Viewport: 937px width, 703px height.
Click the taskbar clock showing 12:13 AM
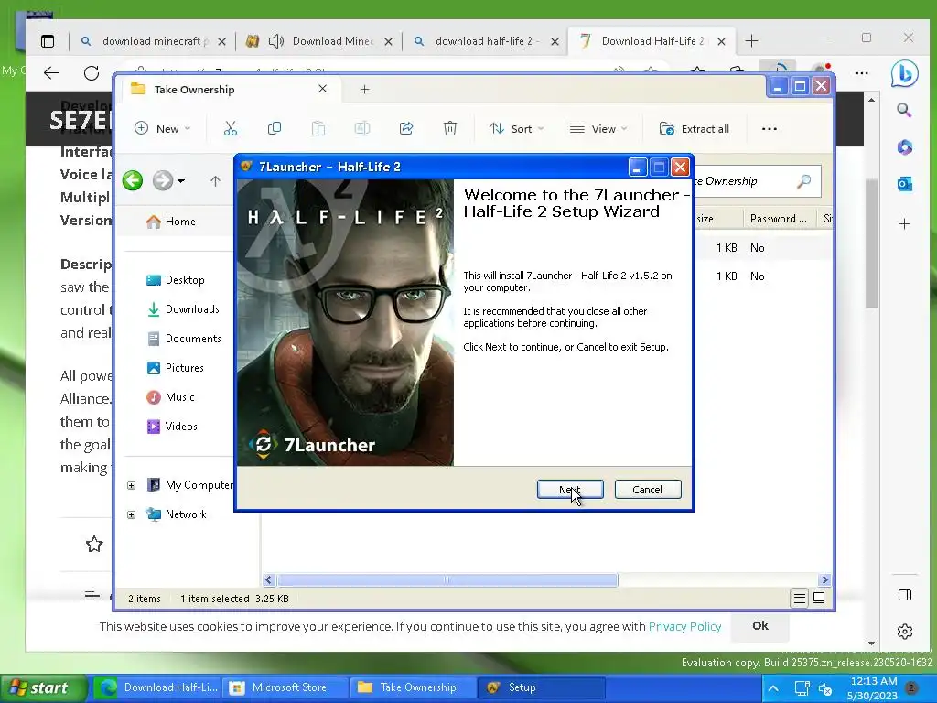[x=873, y=688]
